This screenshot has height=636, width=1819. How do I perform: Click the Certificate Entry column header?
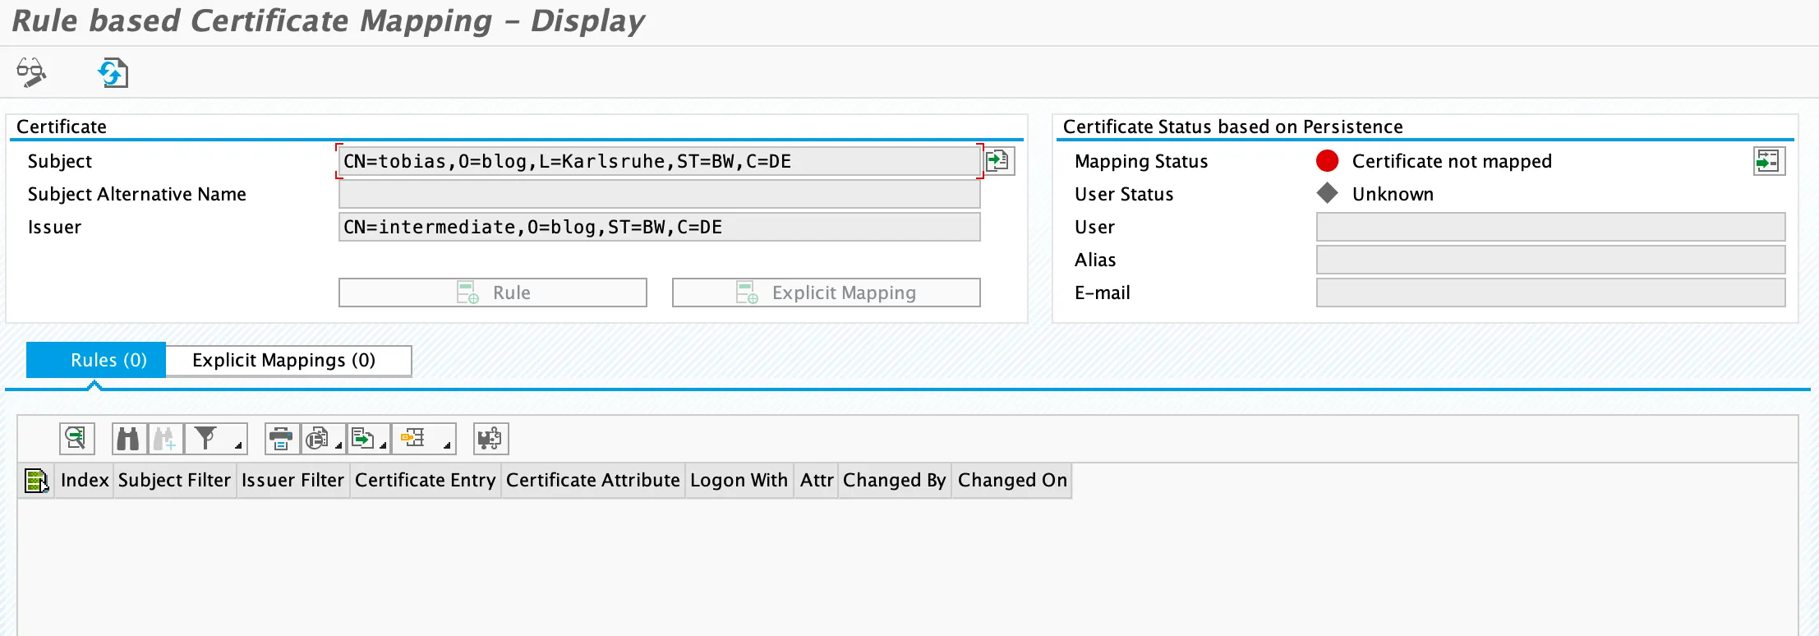tap(425, 481)
